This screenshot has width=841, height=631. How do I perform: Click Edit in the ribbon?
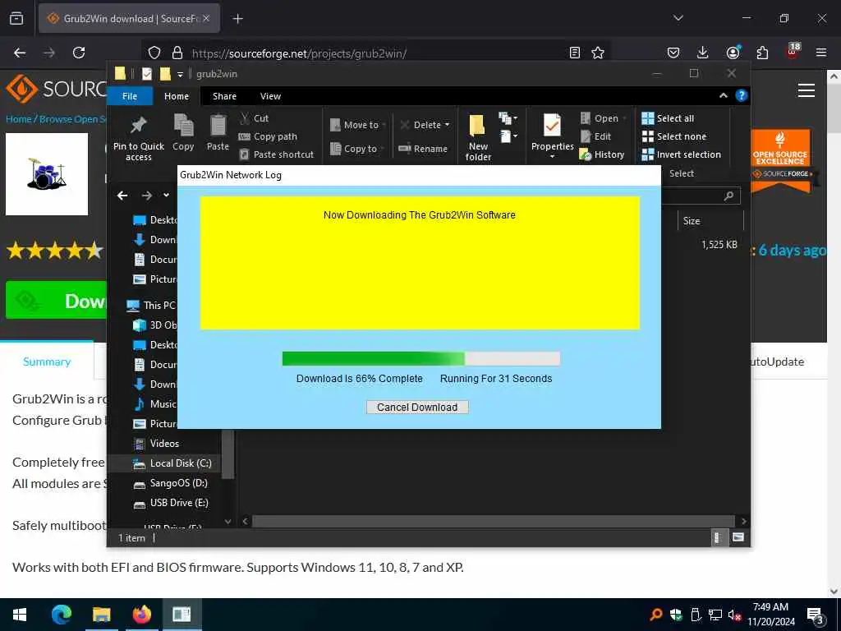(x=596, y=136)
